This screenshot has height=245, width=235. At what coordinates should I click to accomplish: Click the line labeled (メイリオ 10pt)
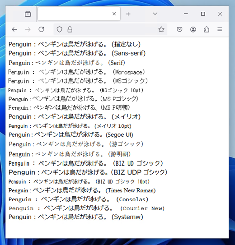(x=70, y=126)
